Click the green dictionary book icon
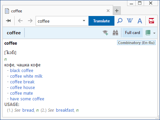 point(148,33)
